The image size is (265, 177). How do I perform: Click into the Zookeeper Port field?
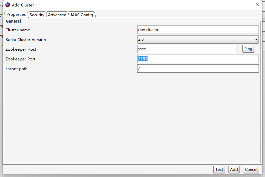198,59
